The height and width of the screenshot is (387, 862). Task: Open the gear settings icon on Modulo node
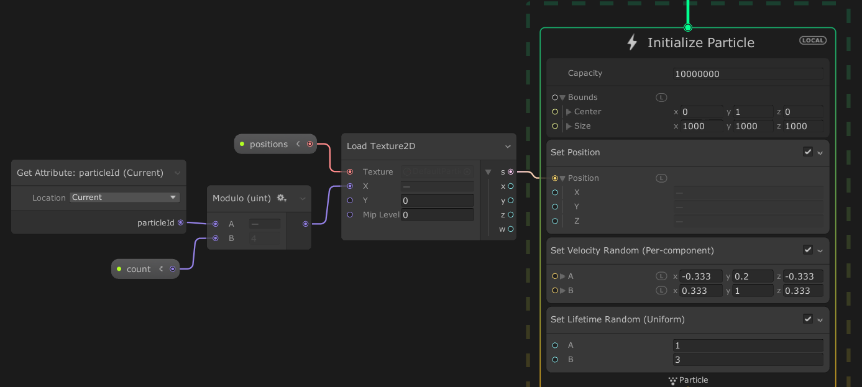click(282, 198)
